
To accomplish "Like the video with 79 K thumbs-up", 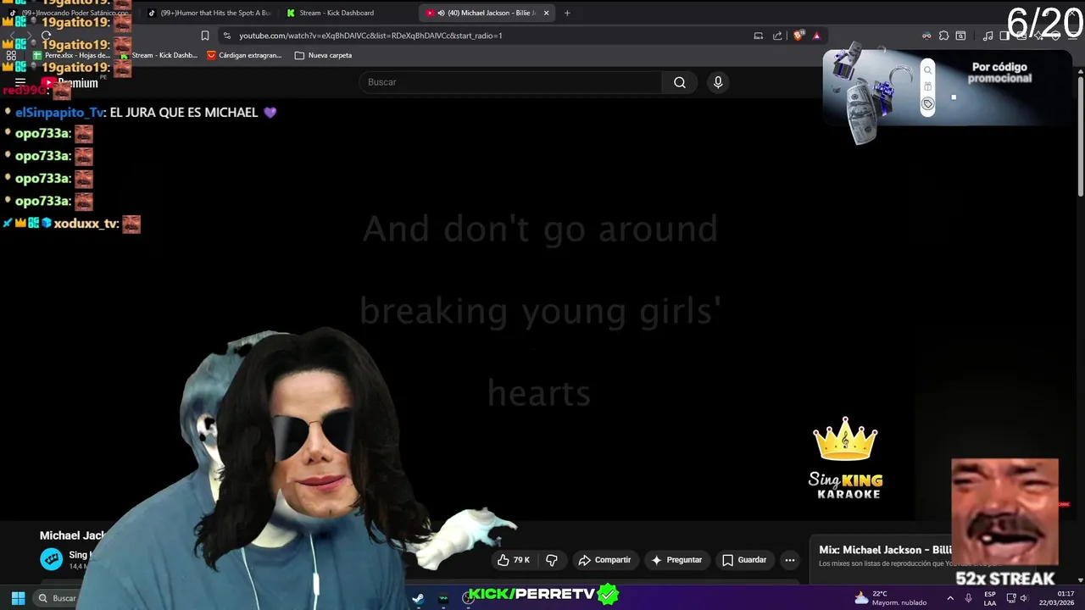I will (514, 560).
